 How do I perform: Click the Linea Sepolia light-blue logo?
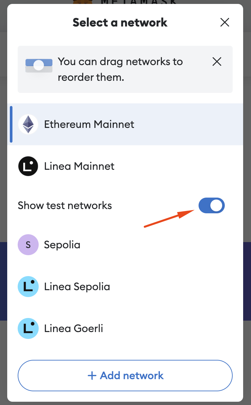coord(28,287)
